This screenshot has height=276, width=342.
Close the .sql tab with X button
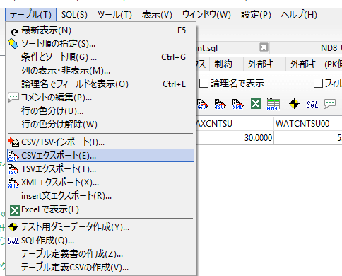tap(264, 47)
